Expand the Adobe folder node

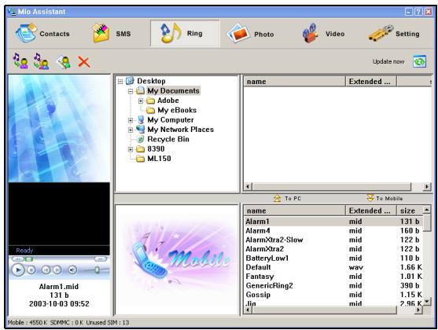click(x=141, y=101)
